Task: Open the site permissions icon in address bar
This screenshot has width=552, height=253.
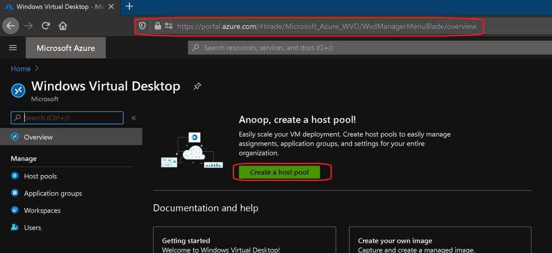Action: pos(169,26)
